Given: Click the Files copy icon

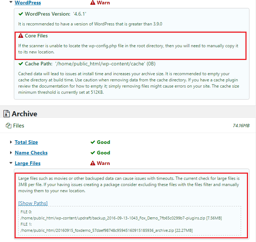Looking at the screenshot, I should pyautogui.click(x=8, y=126).
